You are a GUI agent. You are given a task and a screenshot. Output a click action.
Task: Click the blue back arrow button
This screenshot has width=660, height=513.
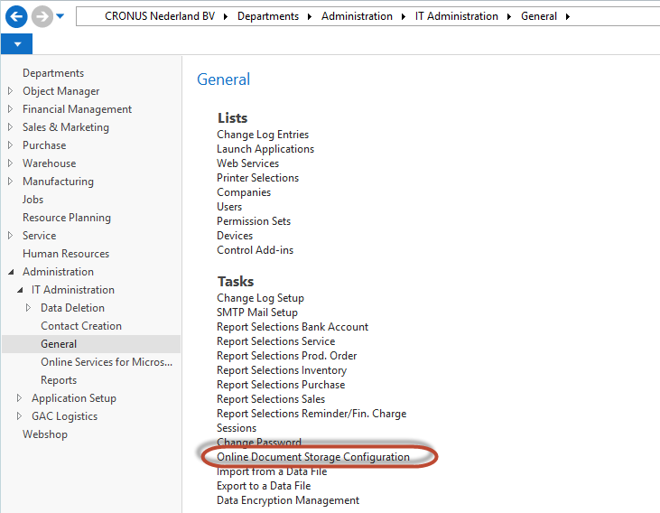[x=16, y=16]
